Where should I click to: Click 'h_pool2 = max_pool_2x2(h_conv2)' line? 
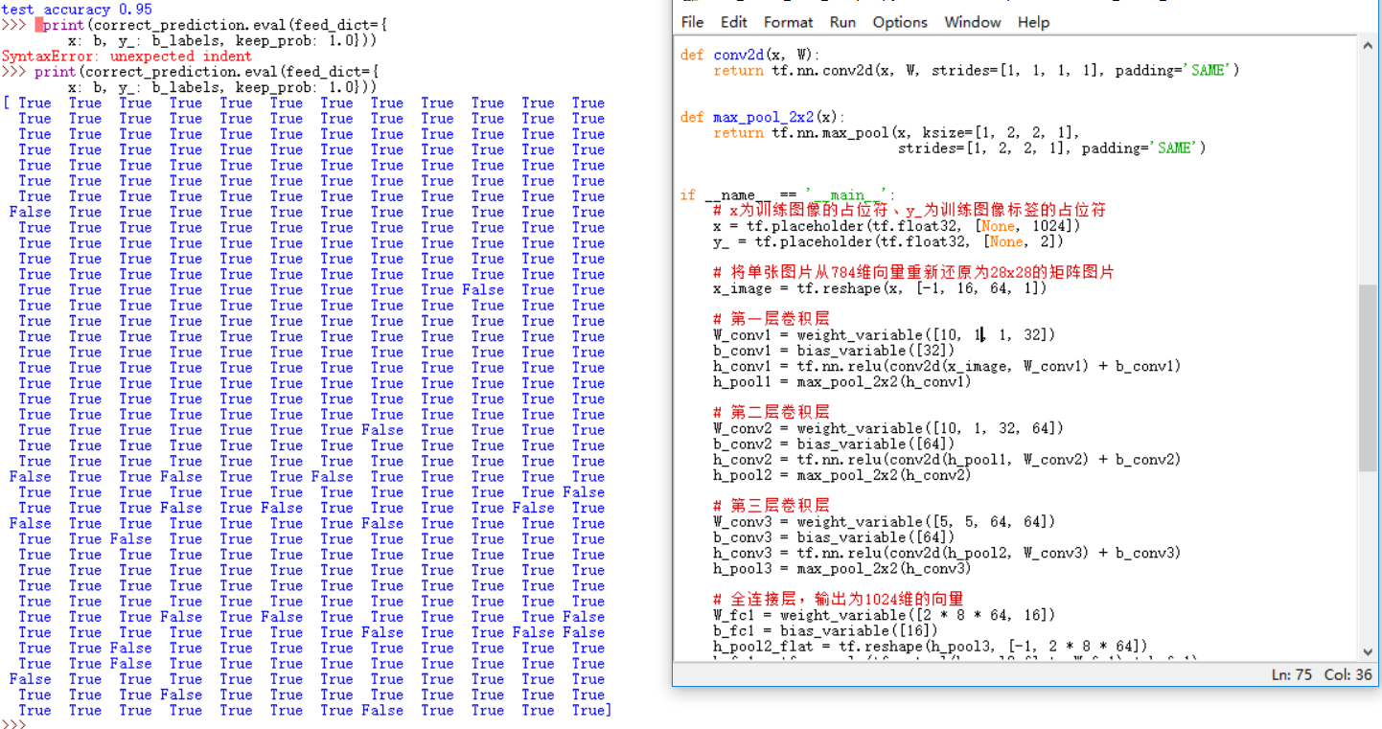pyautogui.click(x=842, y=475)
